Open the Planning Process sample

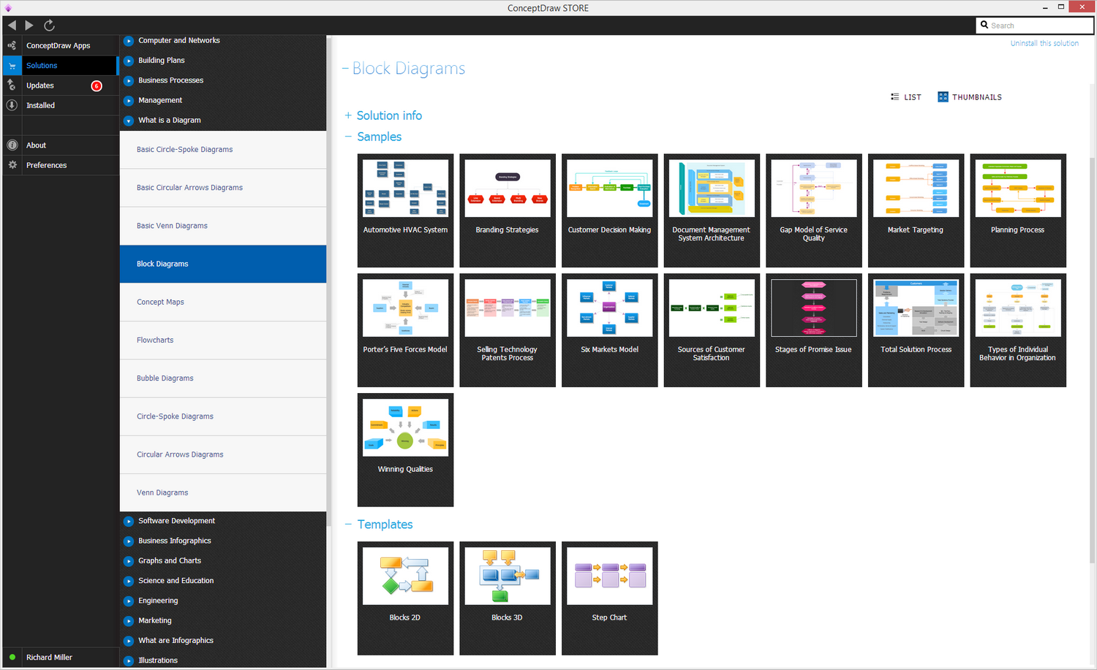(1018, 210)
